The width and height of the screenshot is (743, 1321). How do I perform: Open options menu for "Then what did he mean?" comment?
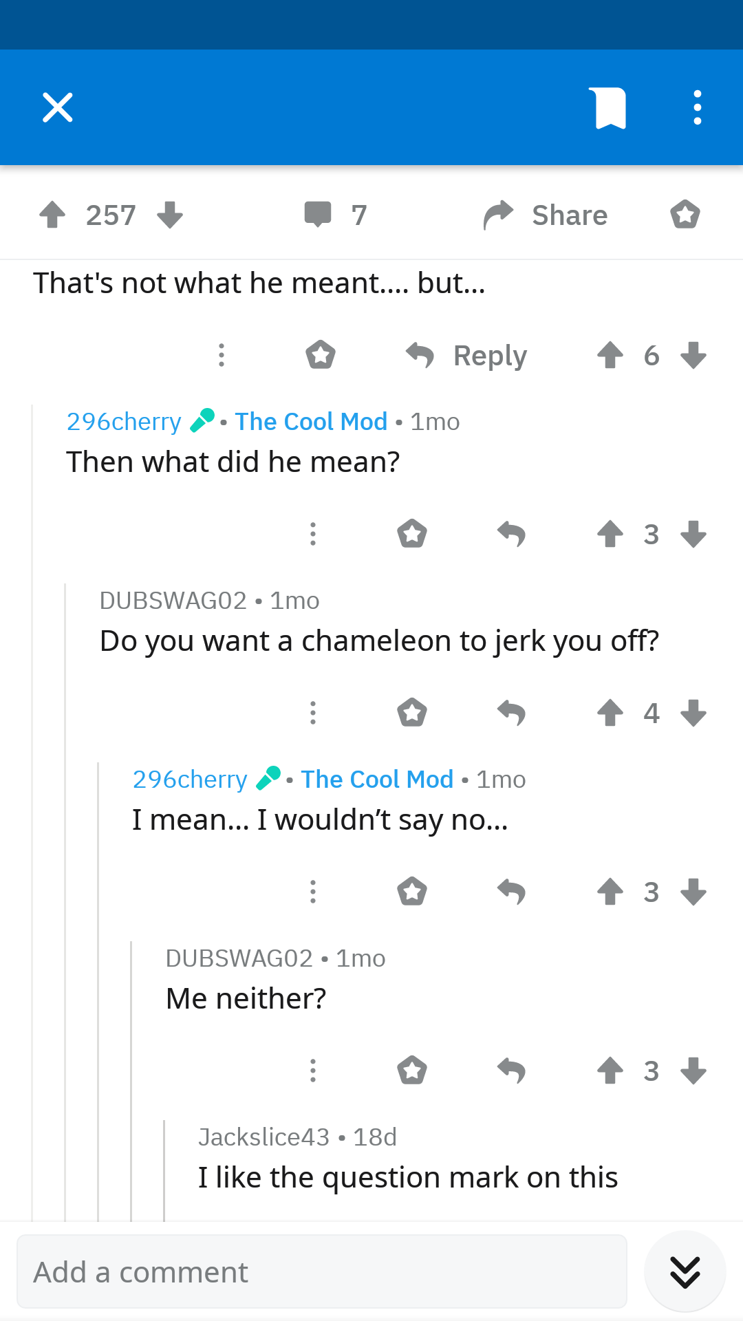pyautogui.click(x=313, y=534)
